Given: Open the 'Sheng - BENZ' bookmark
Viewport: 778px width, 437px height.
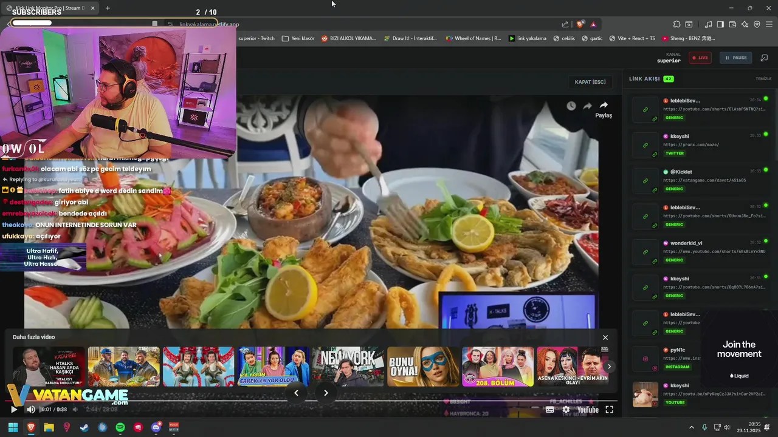Looking at the screenshot, I should (x=689, y=38).
